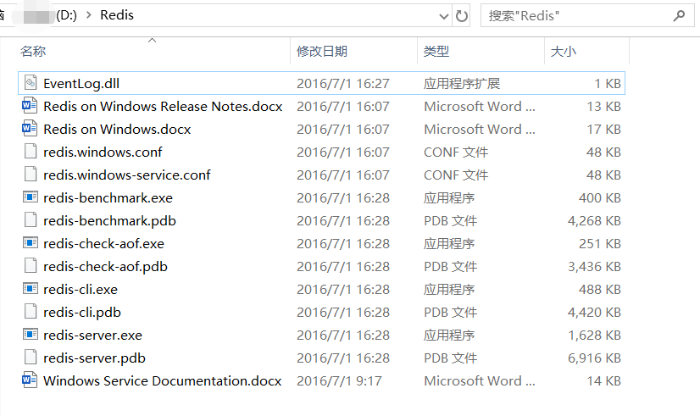Select the redis-server.pdb file name
The width and height of the screenshot is (700, 416).
point(94,358)
